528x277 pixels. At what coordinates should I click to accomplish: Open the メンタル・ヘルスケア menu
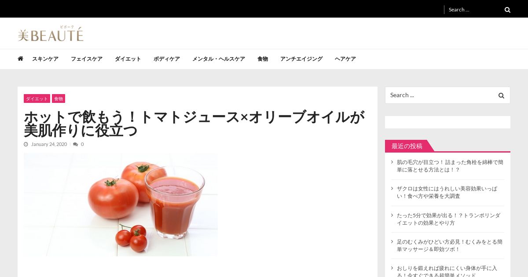pyautogui.click(x=219, y=59)
